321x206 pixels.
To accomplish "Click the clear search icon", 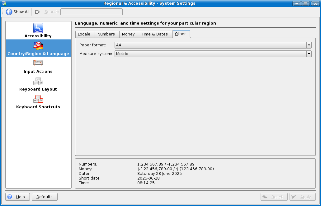I will 37,12.
